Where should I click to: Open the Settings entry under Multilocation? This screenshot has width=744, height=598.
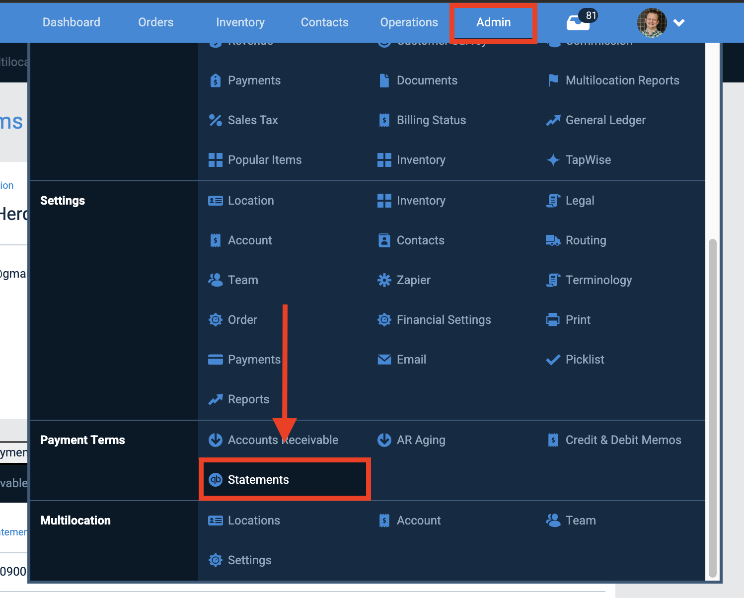pos(249,560)
